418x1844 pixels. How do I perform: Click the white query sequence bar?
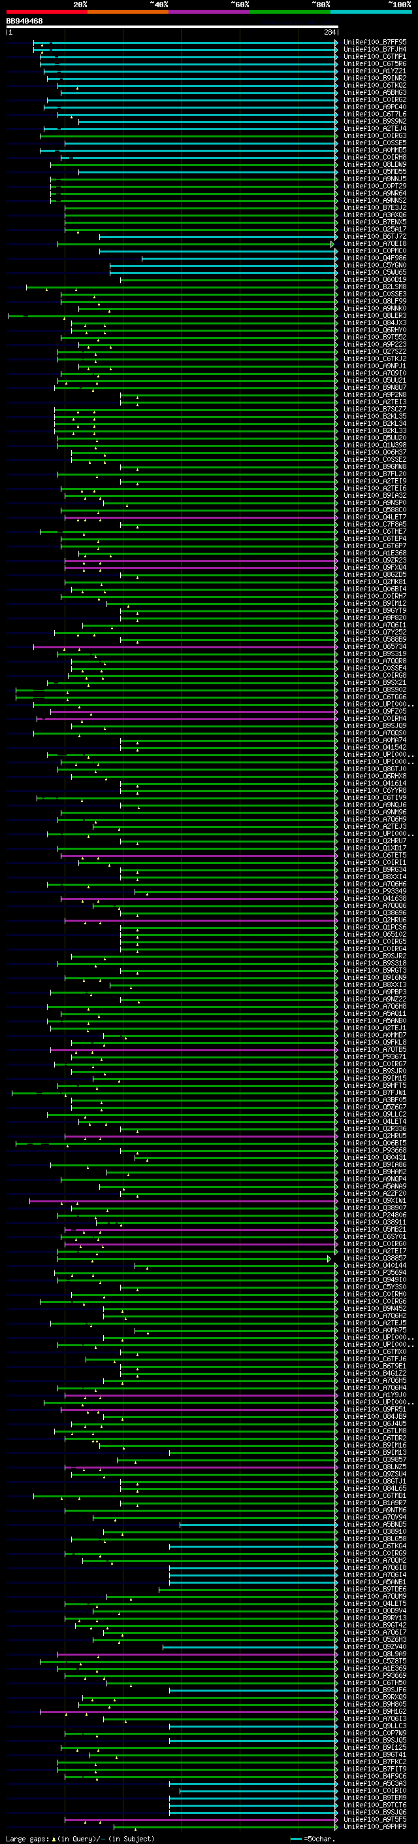172,27
